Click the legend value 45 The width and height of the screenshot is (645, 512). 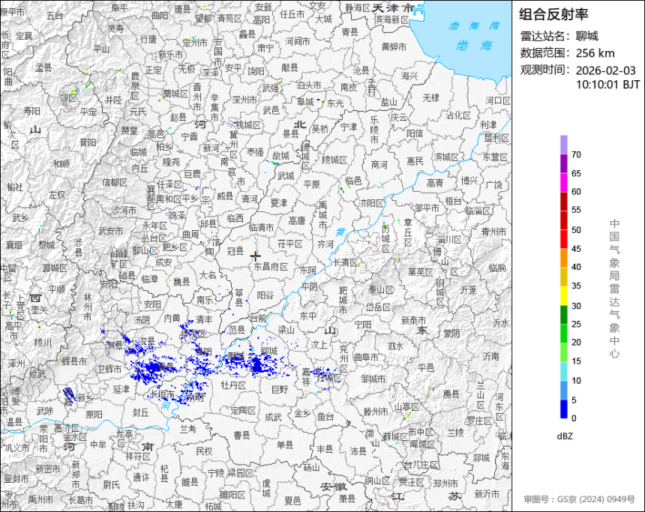click(x=576, y=249)
